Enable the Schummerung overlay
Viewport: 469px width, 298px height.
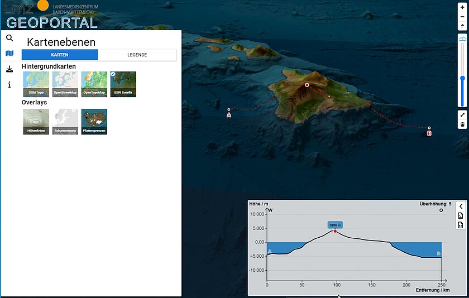click(65, 122)
